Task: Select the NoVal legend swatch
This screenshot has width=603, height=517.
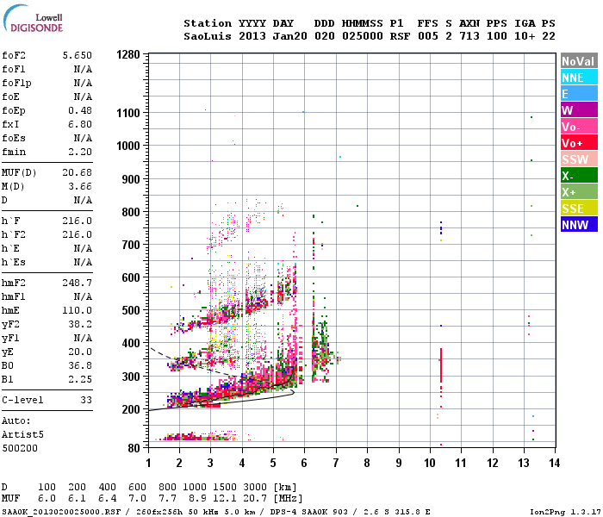Action: pyautogui.click(x=579, y=61)
